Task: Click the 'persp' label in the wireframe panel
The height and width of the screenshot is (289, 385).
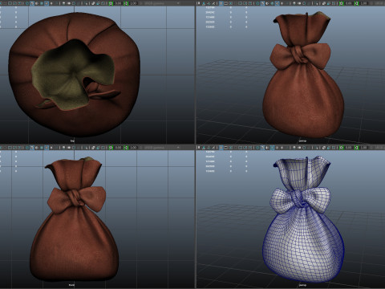Action: coord(302,285)
